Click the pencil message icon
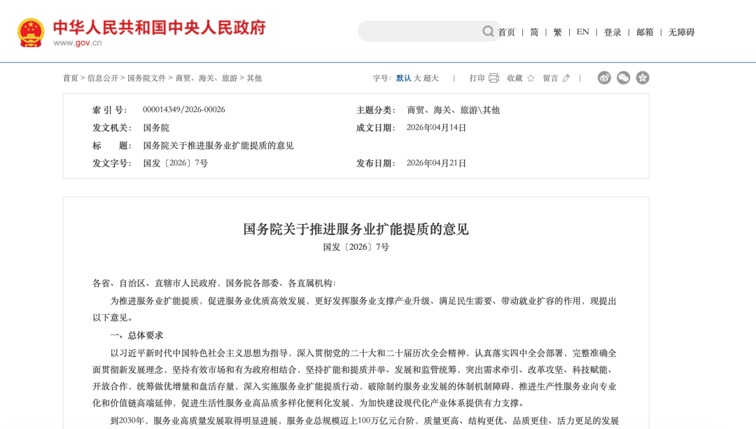Viewport: 756px width, 429px height. [x=566, y=78]
